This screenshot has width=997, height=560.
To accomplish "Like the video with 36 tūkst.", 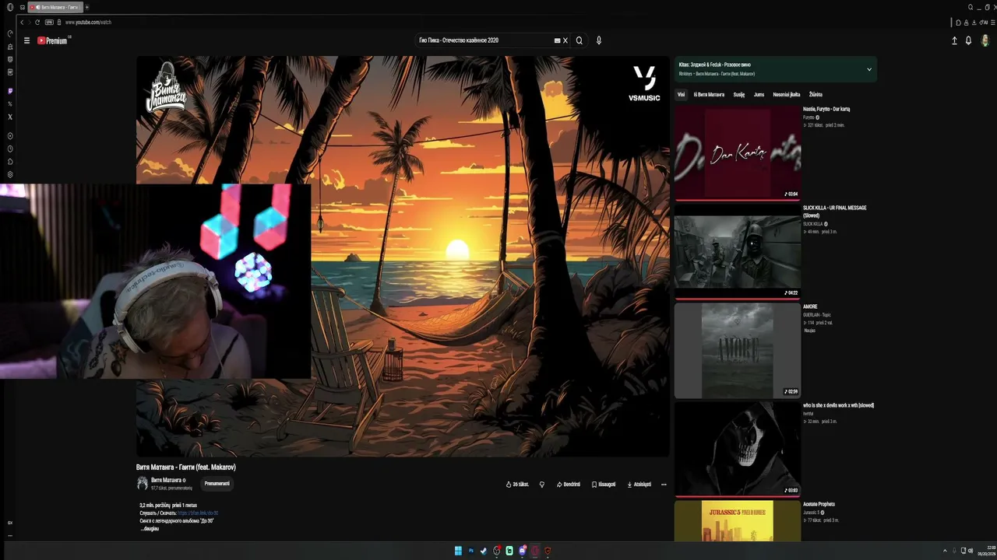I will 517,485.
